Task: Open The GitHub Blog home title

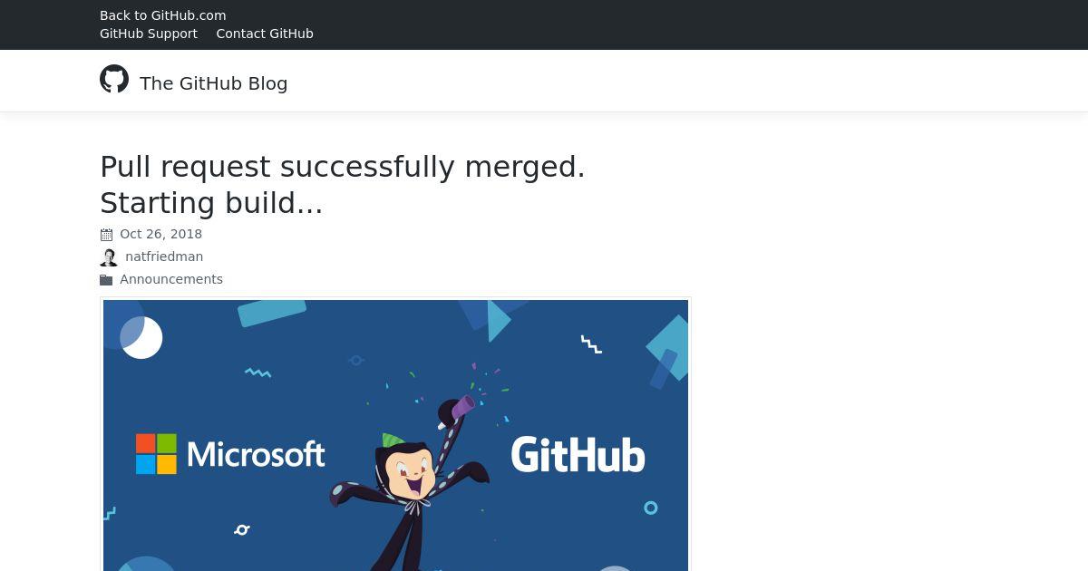Action: 214,83
